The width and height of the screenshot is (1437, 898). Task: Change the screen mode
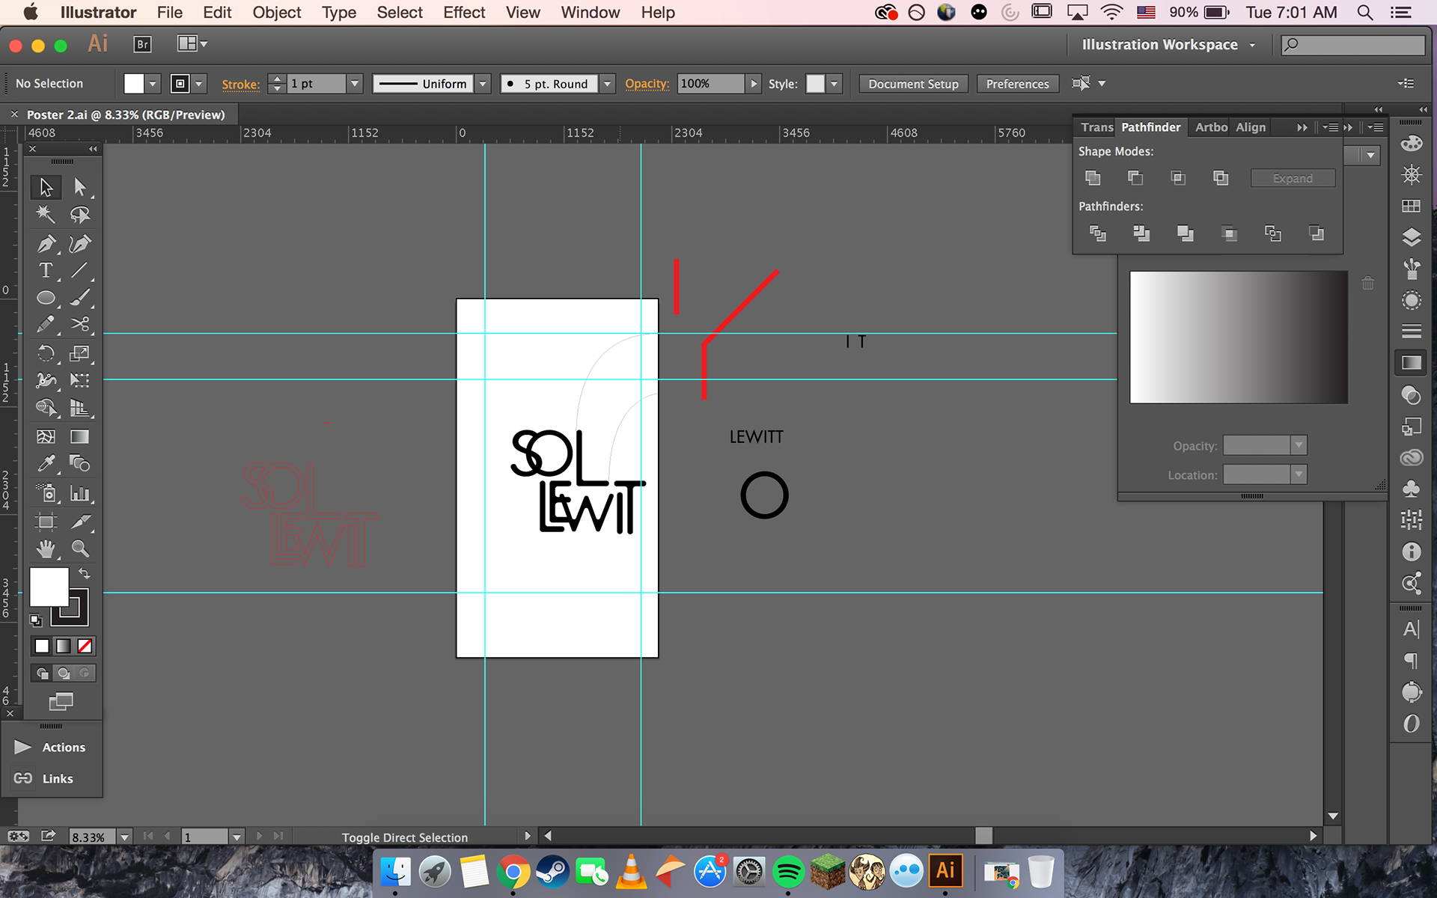click(61, 701)
